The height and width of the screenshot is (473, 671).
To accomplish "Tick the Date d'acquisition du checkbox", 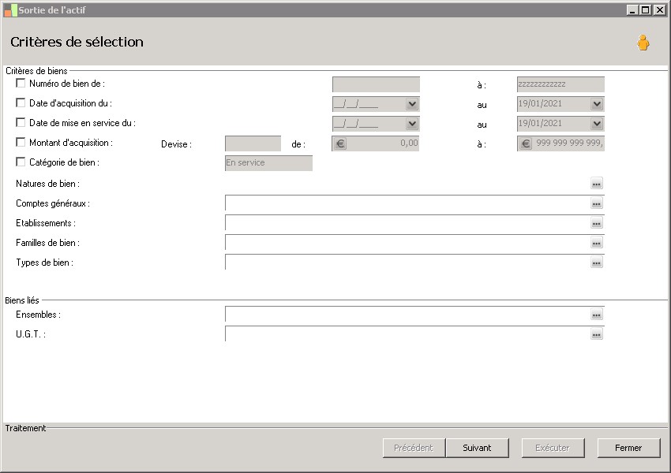I will click(21, 102).
